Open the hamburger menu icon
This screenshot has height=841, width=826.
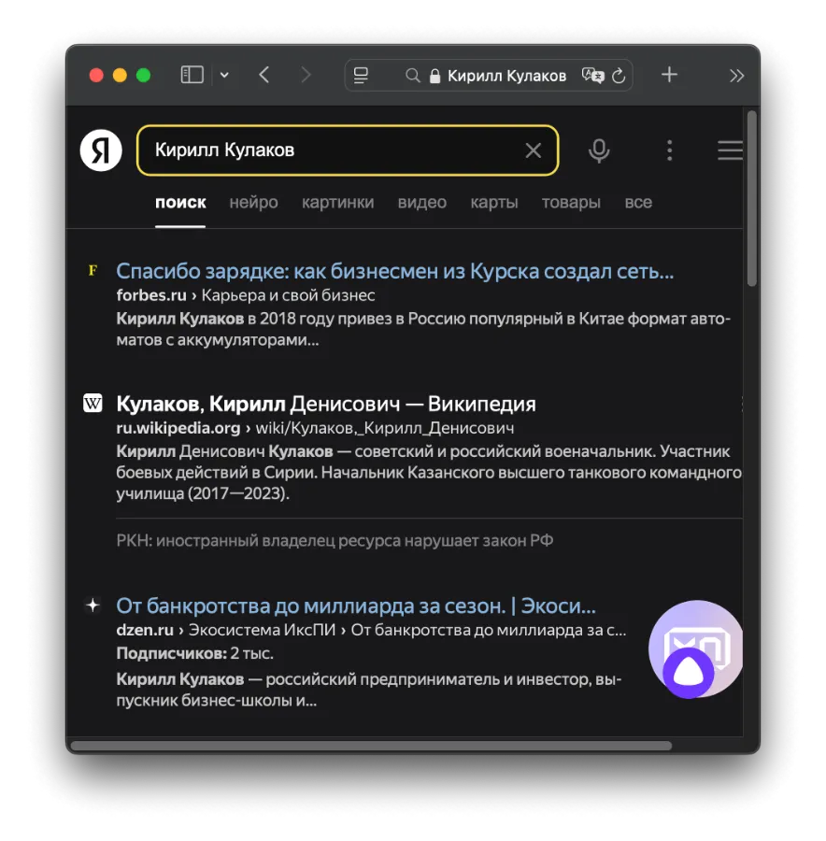(x=730, y=150)
